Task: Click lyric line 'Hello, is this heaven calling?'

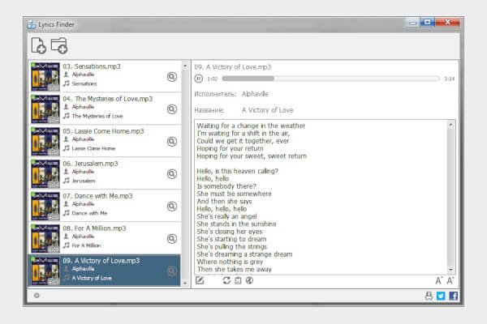Action: [238, 171]
